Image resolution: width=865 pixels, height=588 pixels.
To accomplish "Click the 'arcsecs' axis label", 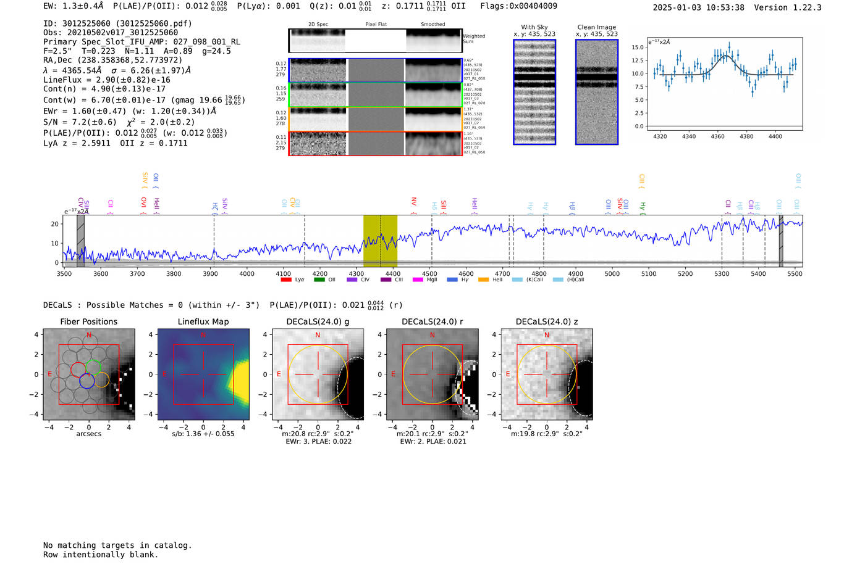I will [89, 434].
